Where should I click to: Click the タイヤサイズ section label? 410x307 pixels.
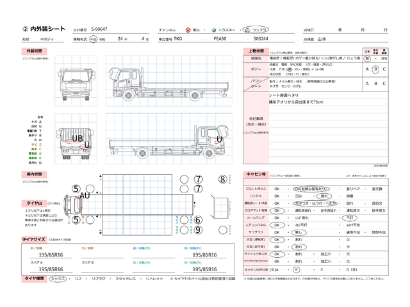[x=34, y=239]
